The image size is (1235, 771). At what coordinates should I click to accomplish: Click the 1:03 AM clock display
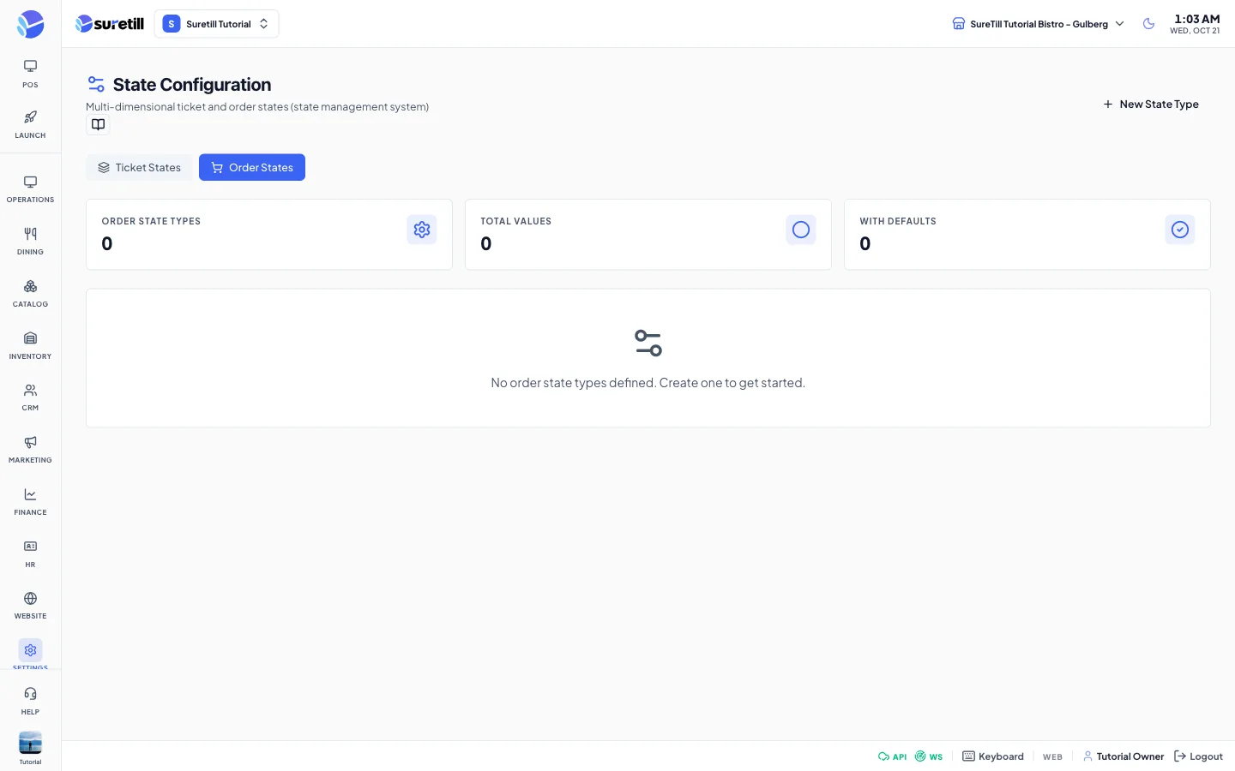click(x=1196, y=19)
